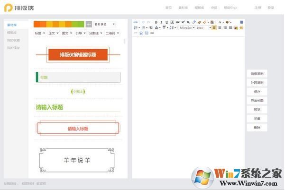The image size is (285, 190).
Task: Go to 首页 in top navigation
Action: [x=168, y=8]
